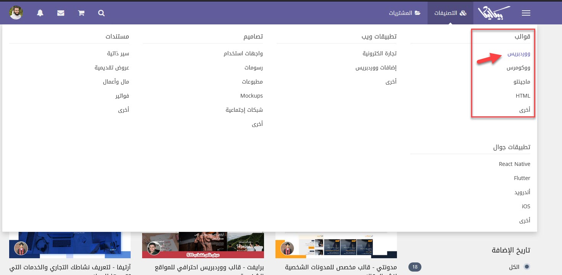Select أندرويد in the categories menu
The width and height of the screenshot is (562, 275).
(522, 192)
